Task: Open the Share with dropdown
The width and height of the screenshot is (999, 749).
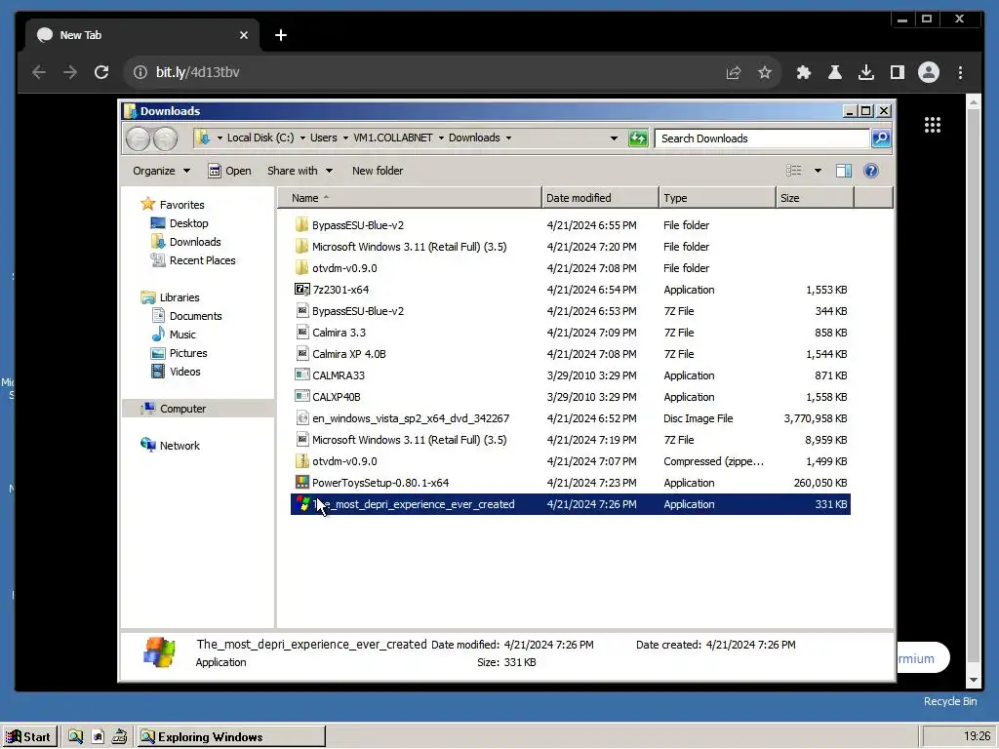Action: point(300,171)
